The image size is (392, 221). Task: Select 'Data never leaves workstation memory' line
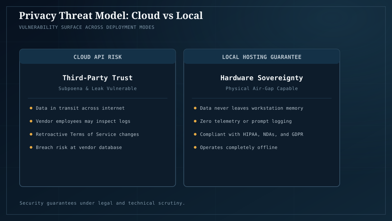252,108
